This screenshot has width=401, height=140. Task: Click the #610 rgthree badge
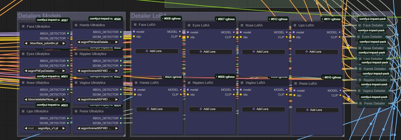[332, 77]
